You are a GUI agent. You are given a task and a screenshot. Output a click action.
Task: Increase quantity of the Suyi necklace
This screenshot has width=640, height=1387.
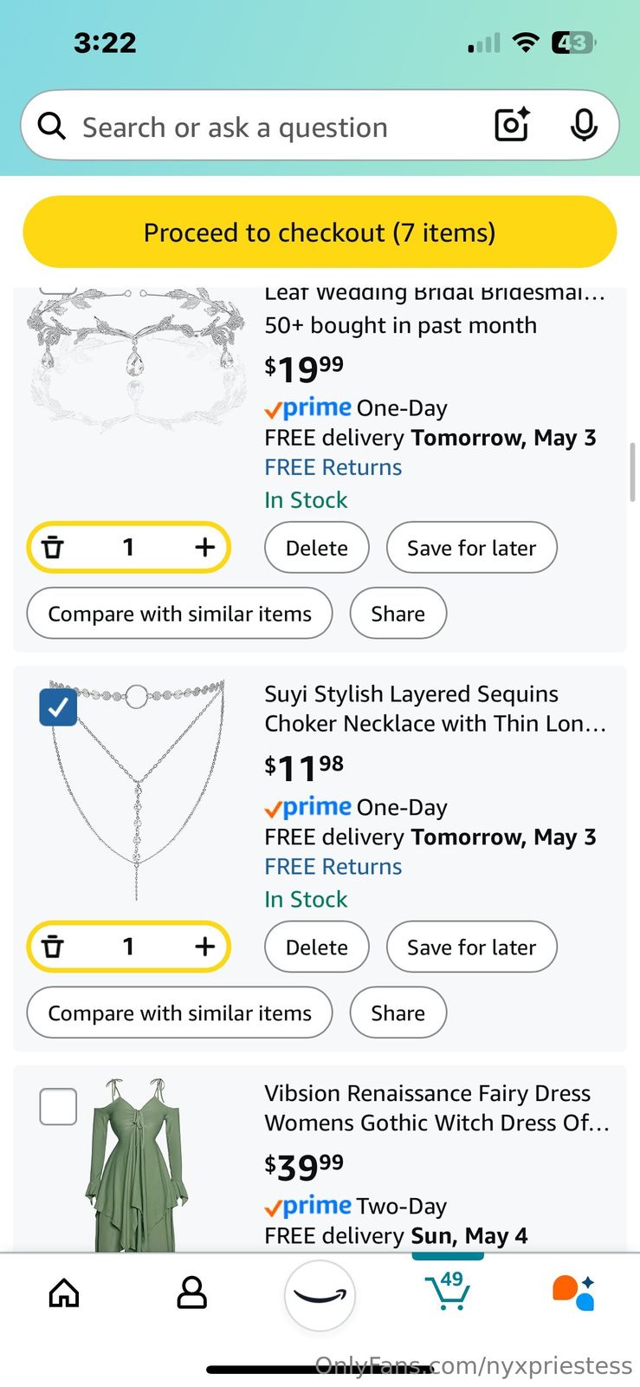tap(204, 947)
